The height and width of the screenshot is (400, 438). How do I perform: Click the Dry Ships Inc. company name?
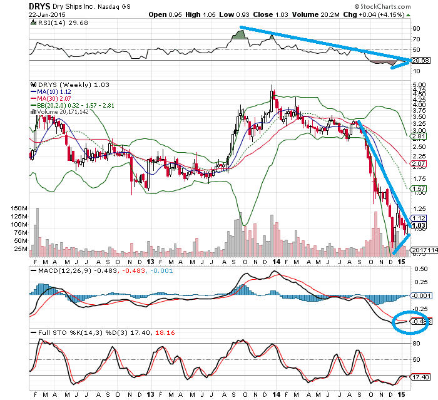point(74,6)
